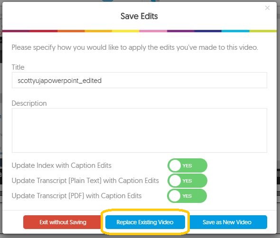The width and height of the screenshot is (280, 238).
Task: Click the Save Edits dialog heading
Action: point(139,16)
